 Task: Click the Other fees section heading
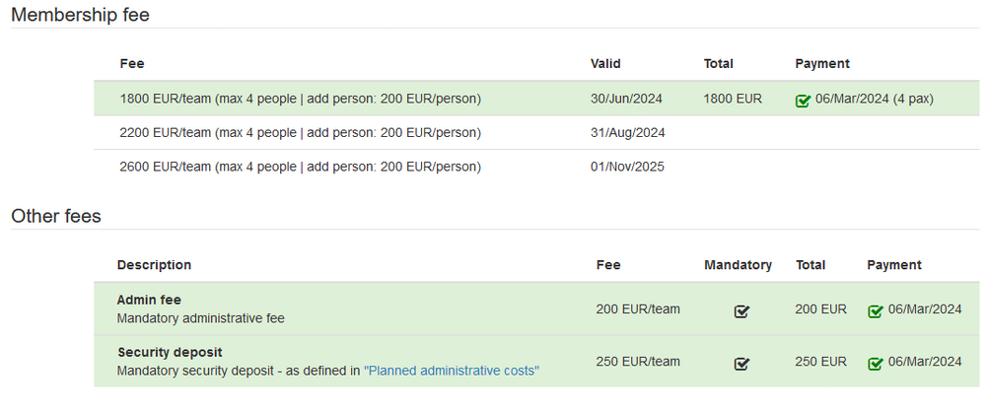pos(56,216)
